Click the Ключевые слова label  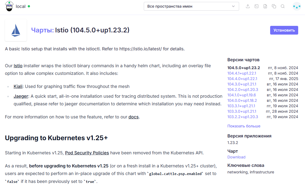[x=246, y=165]
